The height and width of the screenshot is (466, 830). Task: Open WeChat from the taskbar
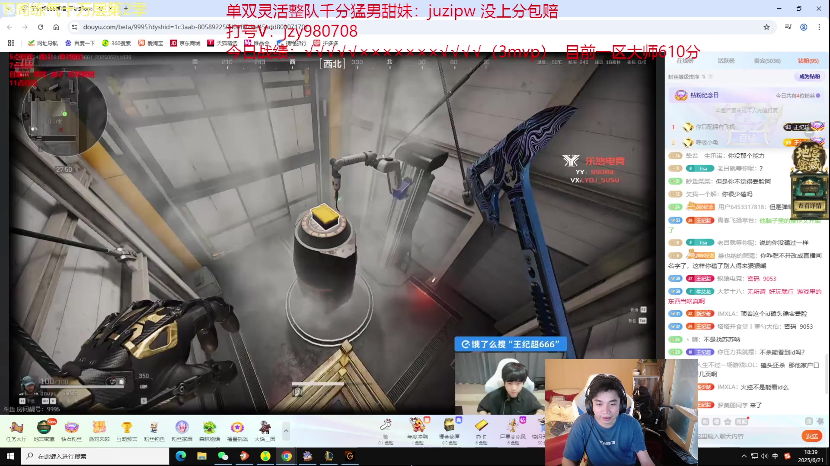(223, 456)
